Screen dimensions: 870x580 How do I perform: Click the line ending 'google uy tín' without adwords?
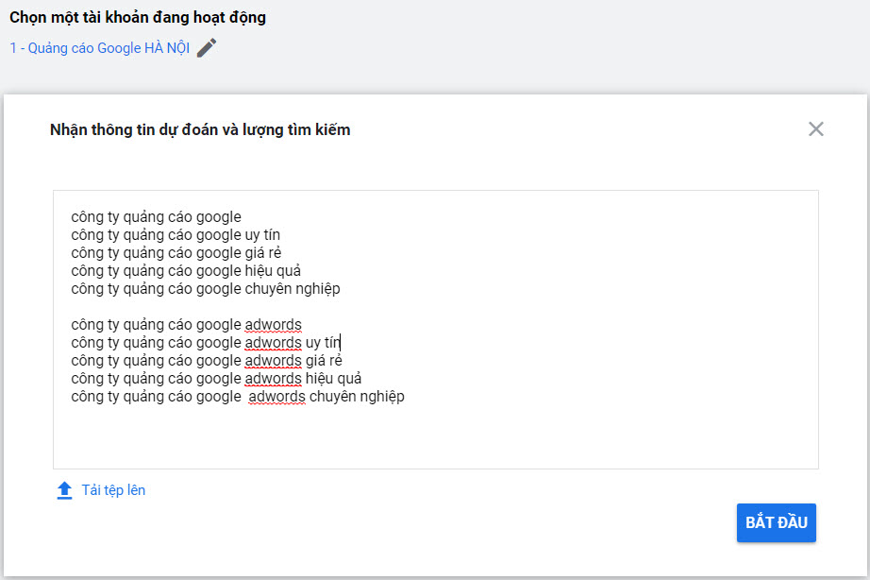tap(175, 235)
